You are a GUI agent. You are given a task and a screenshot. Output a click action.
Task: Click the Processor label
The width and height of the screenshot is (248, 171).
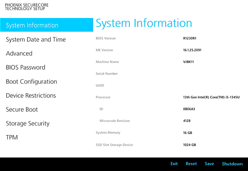tap(103, 97)
